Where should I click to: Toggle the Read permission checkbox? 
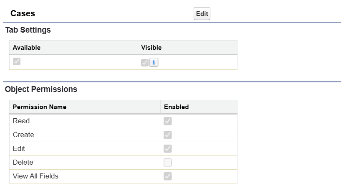168,121
